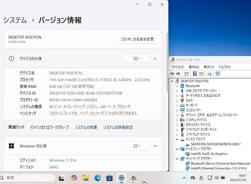
Task: Expand オーディオの入力および出力 tree node
Action: click(177, 96)
